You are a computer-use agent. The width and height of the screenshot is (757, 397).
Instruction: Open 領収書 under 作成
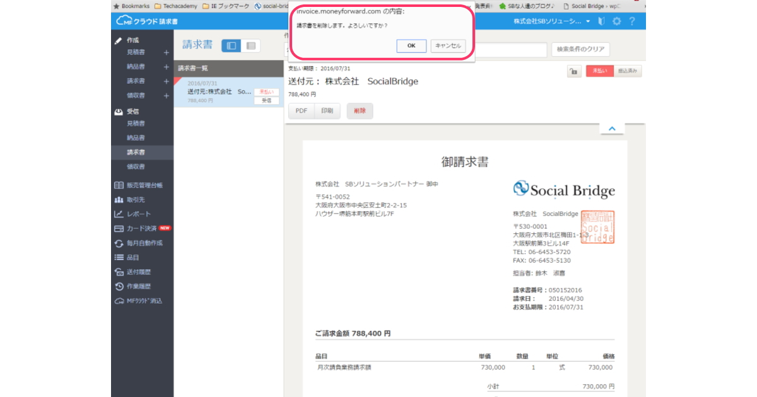(x=136, y=96)
